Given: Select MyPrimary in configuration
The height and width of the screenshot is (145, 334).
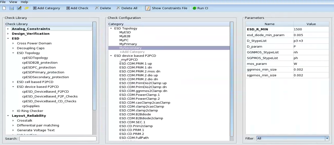Looking at the screenshot, I should pos(128,44).
